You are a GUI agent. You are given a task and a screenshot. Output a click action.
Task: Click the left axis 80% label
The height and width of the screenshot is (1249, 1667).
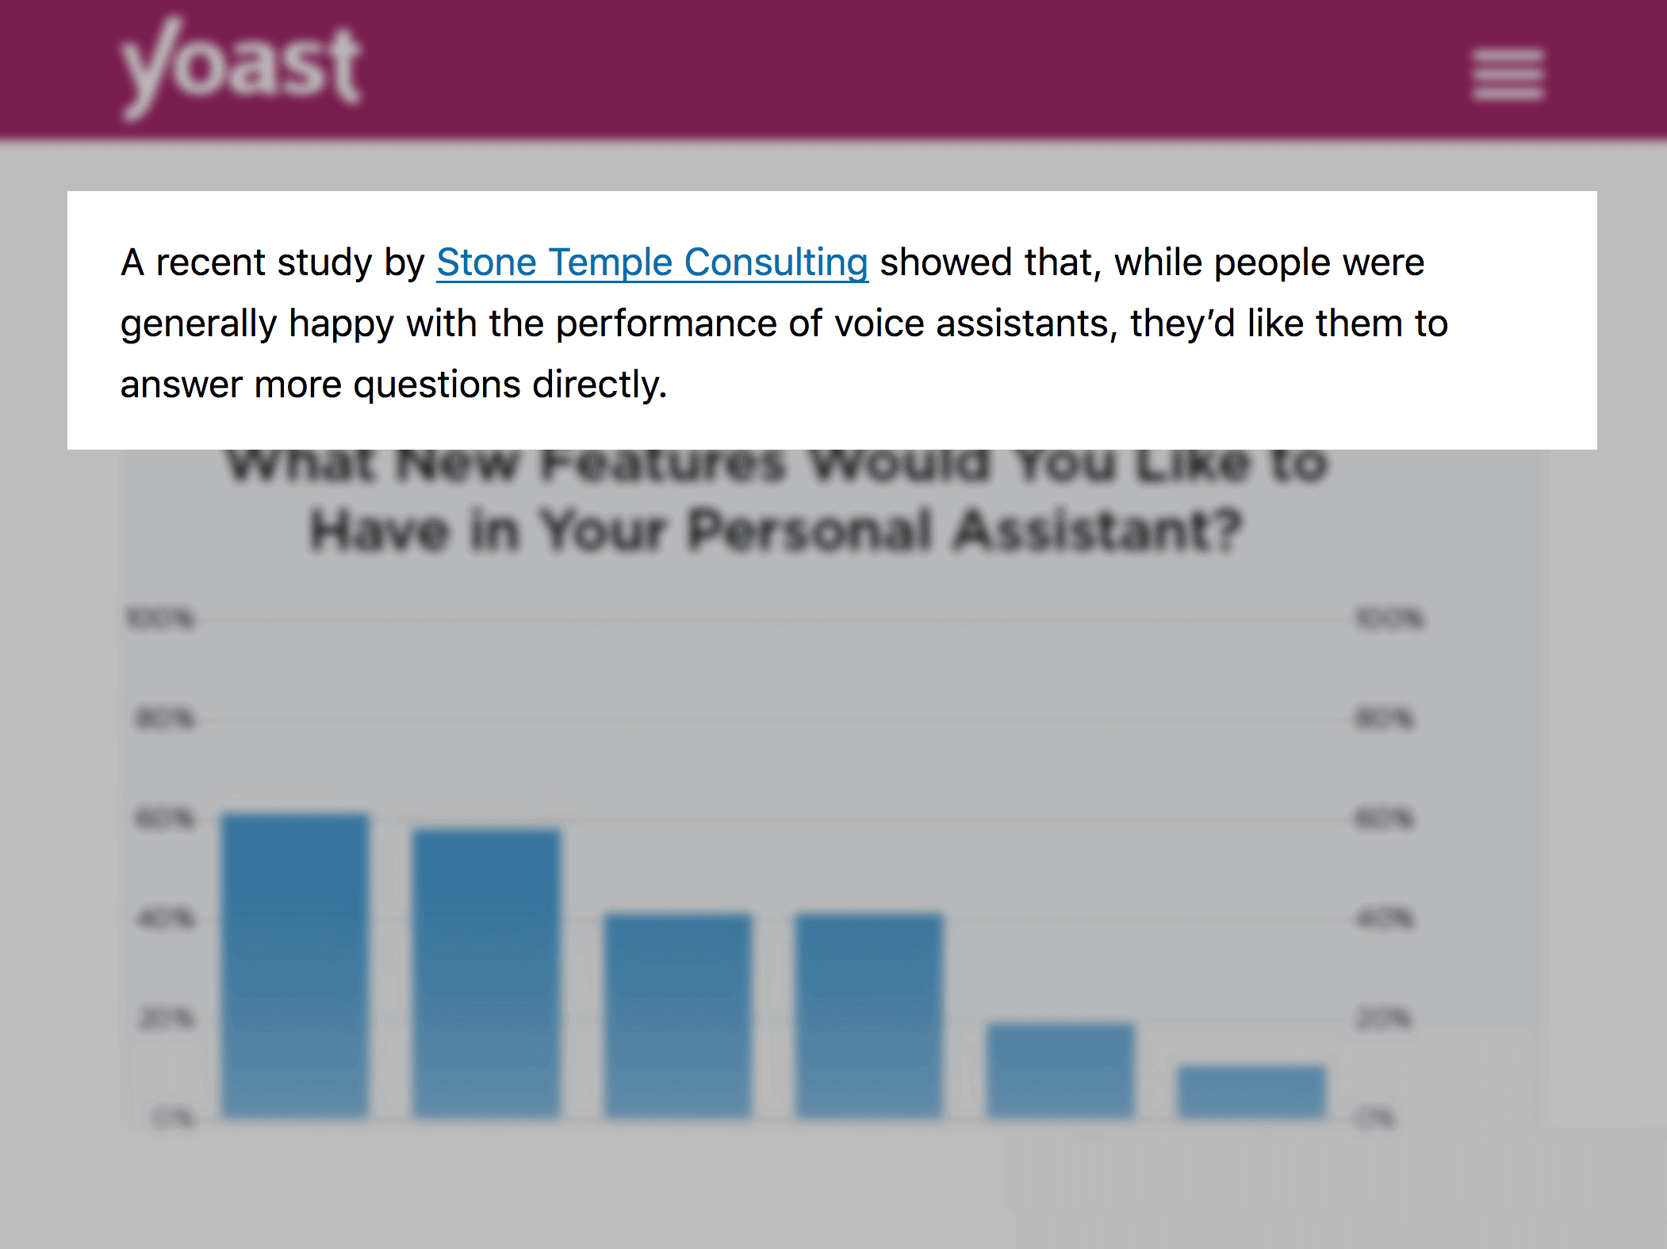click(165, 718)
